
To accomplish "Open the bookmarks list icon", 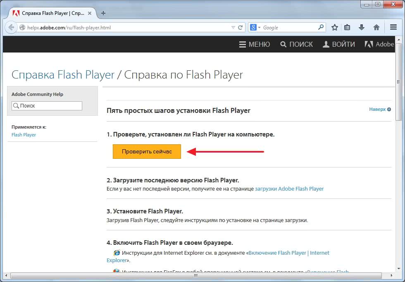I will [x=348, y=27].
